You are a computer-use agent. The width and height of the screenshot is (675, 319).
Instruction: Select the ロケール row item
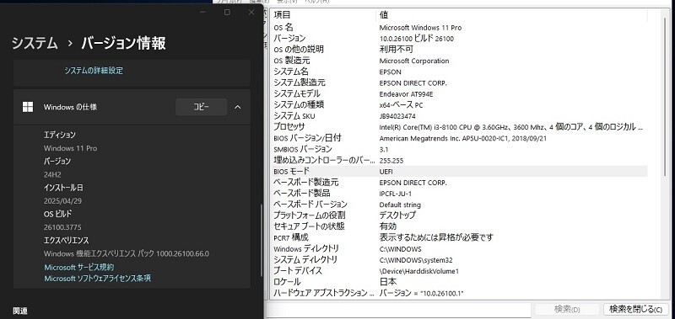(287, 282)
